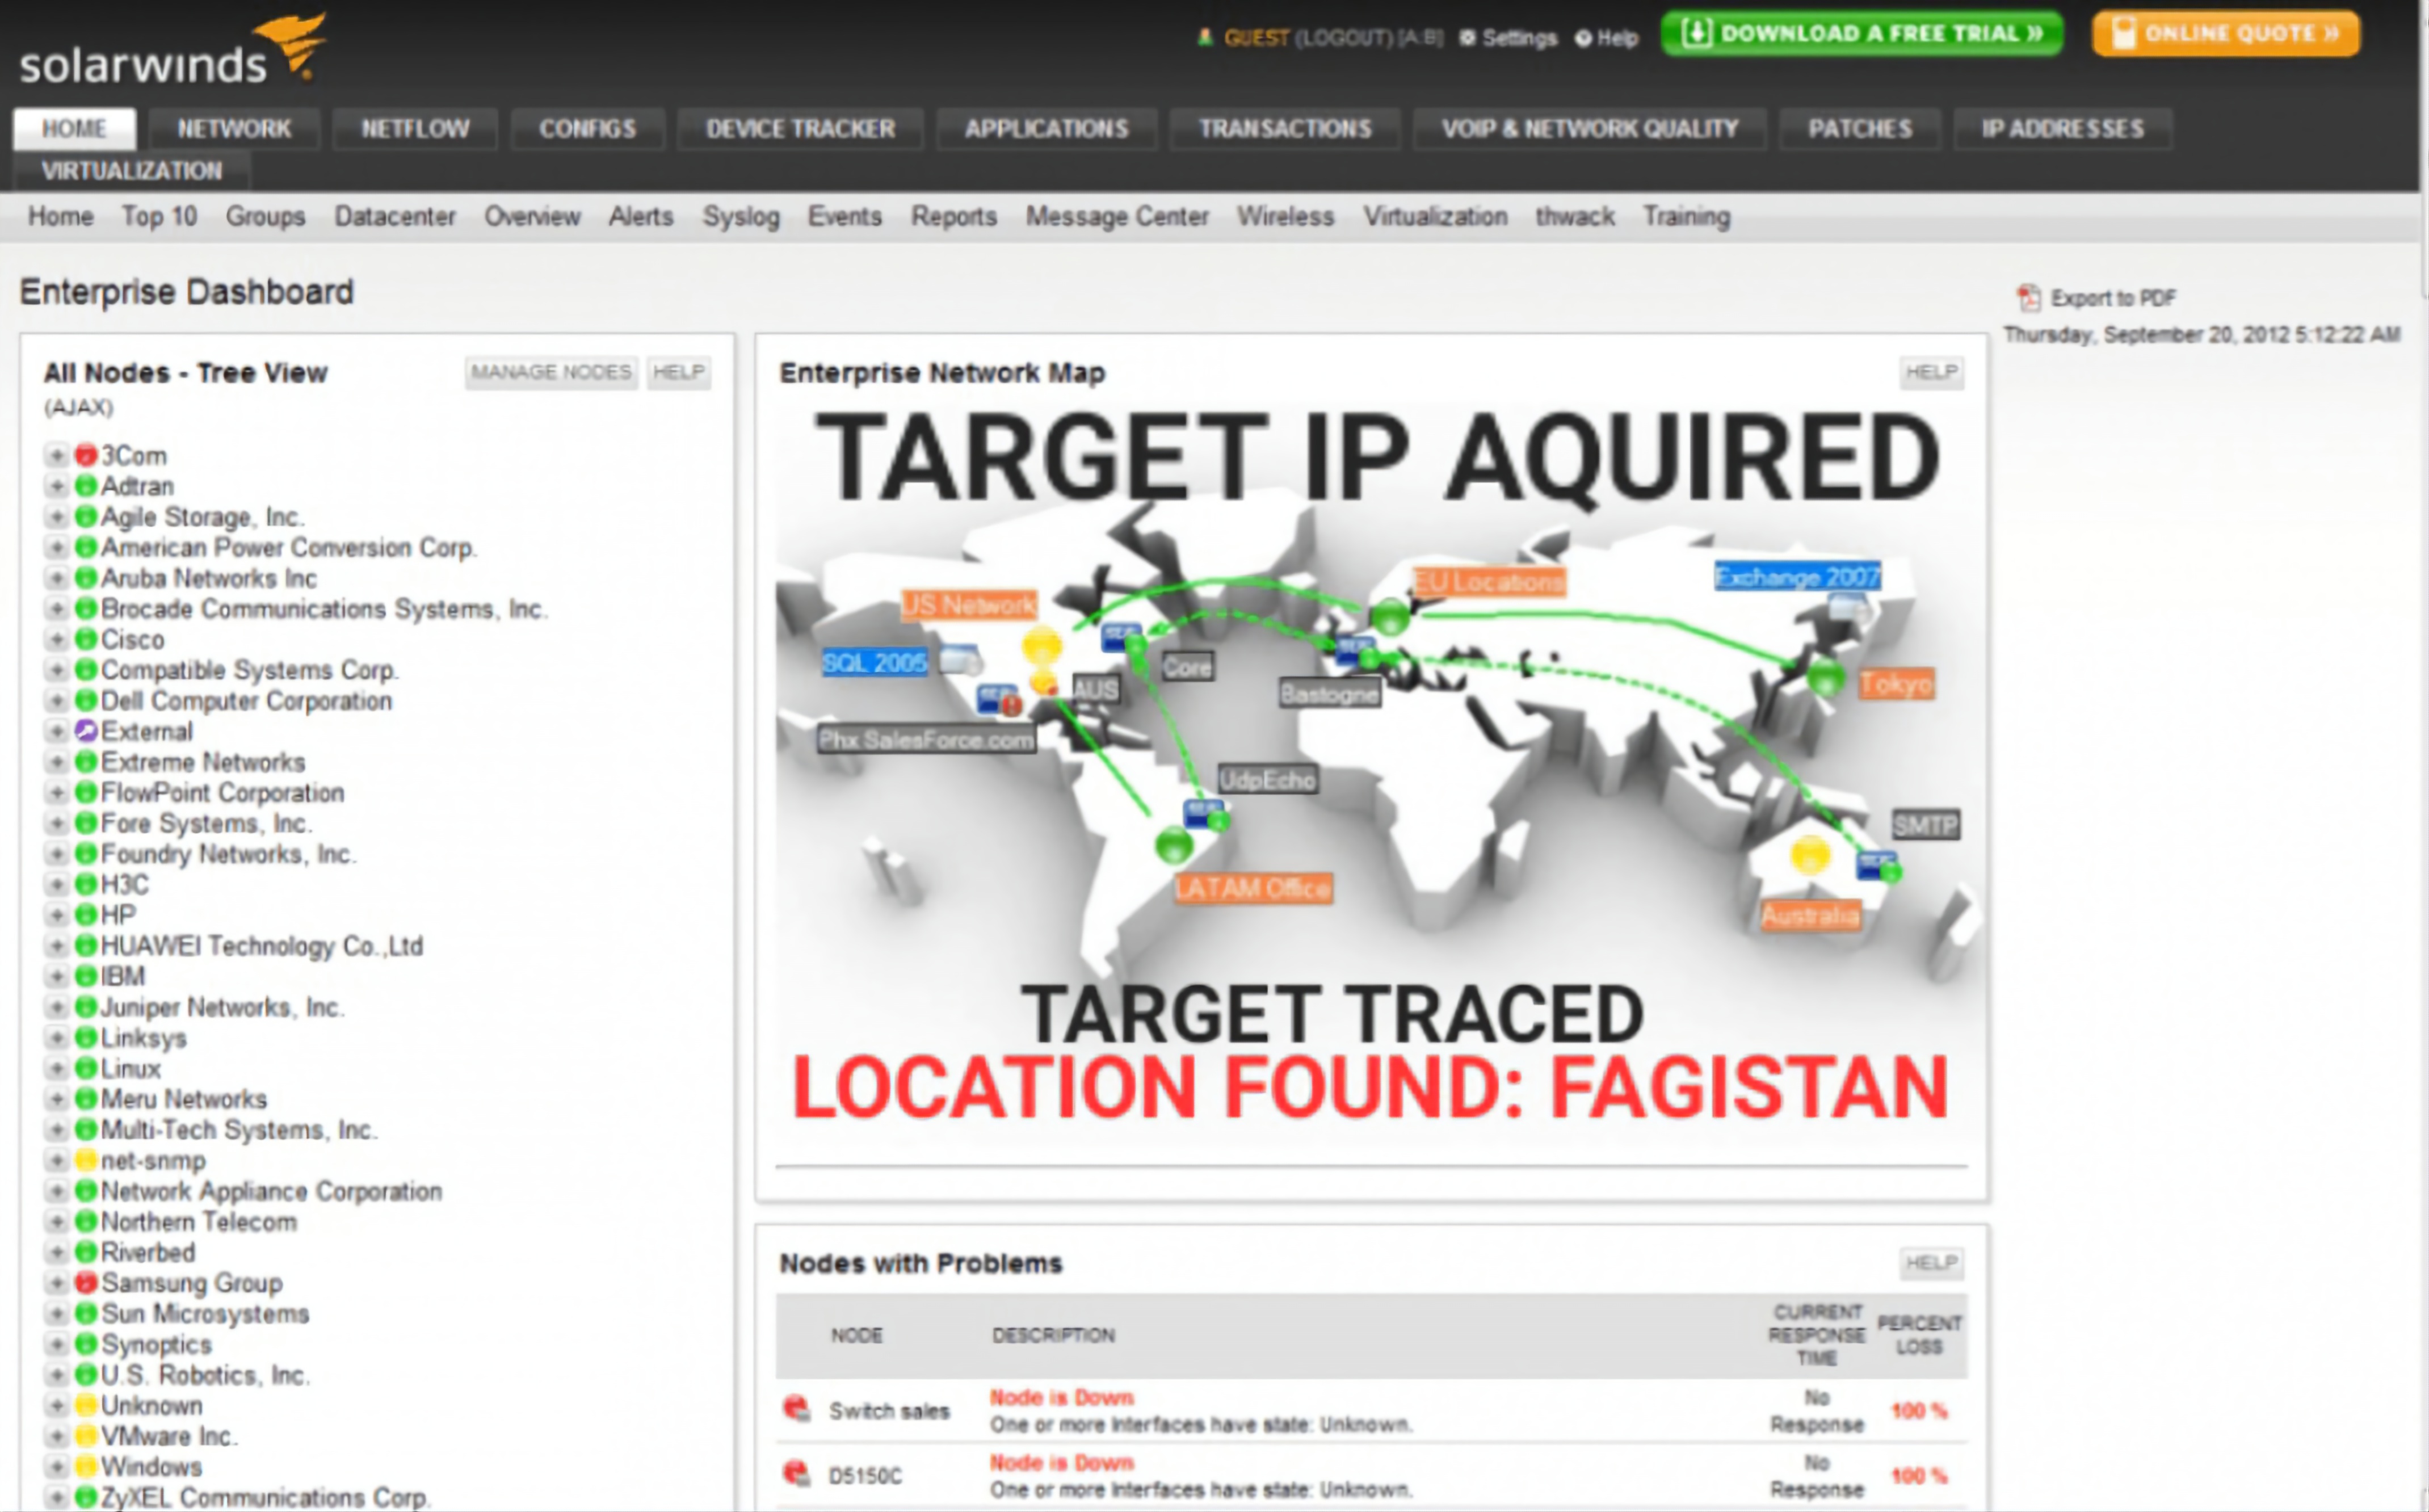Open the NETWORK main tab
The width and height of the screenshot is (2429, 1512).
[x=234, y=129]
